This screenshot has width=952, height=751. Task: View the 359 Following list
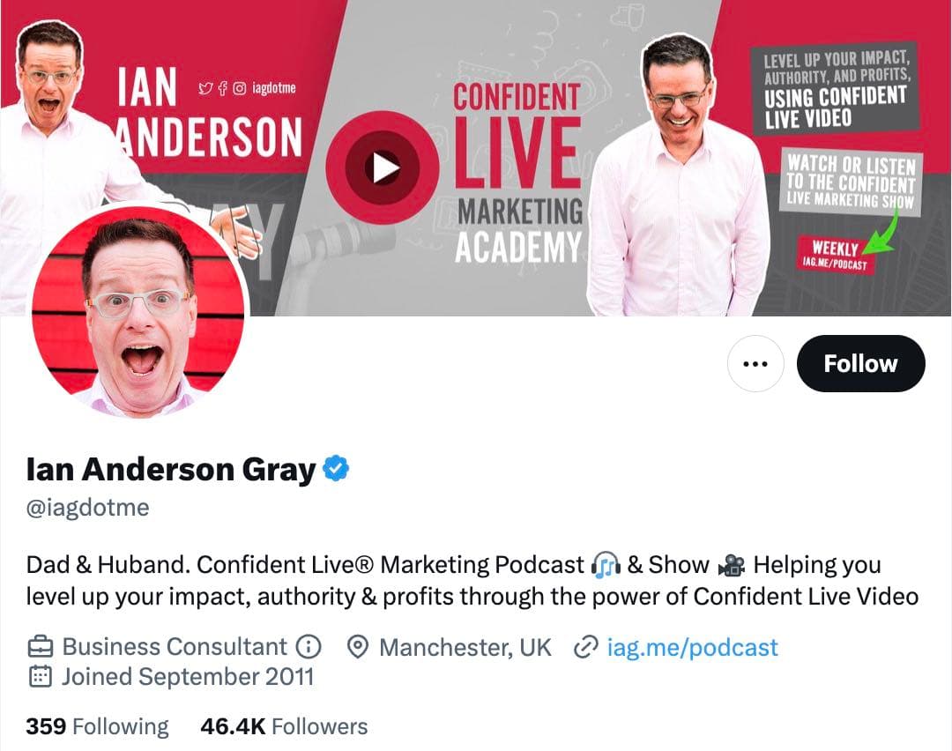(x=97, y=726)
